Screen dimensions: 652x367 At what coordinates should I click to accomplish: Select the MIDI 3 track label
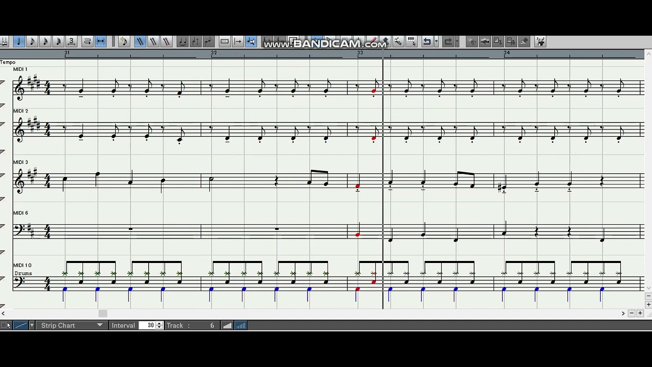(20, 163)
